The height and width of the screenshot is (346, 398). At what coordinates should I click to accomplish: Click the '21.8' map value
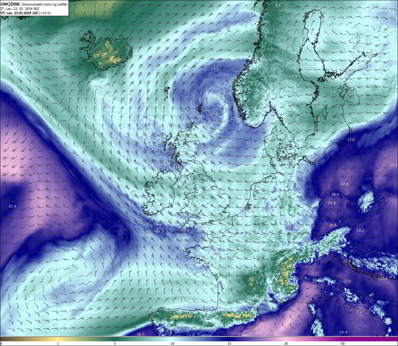point(332,203)
